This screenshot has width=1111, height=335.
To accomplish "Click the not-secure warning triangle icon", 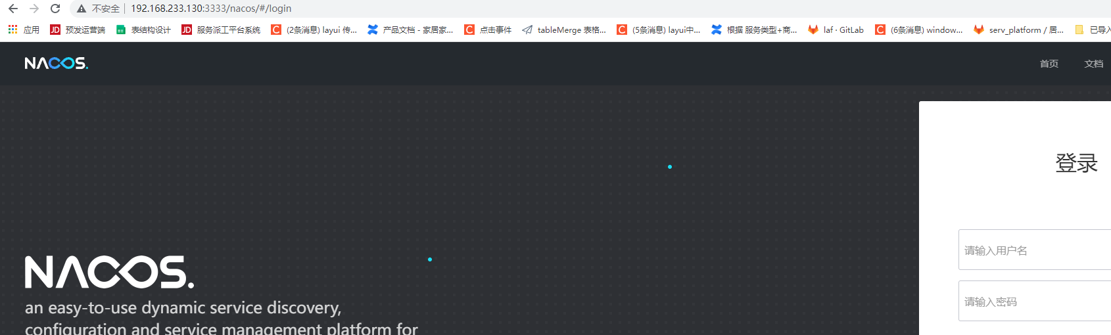I will (82, 9).
